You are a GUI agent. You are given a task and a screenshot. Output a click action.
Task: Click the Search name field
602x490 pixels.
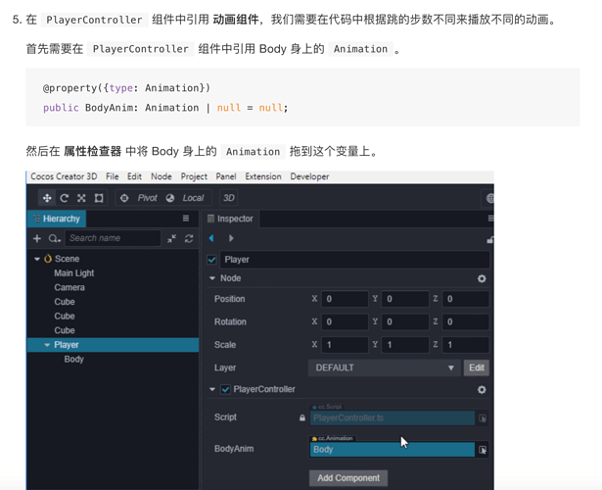pyautogui.click(x=113, y=238)
